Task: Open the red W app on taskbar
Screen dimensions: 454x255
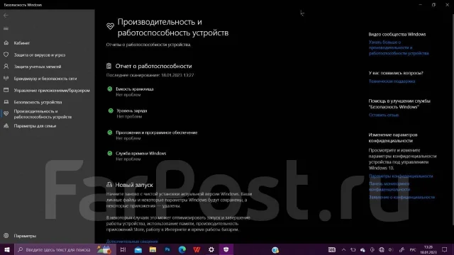Action: (x=196, y=249)
